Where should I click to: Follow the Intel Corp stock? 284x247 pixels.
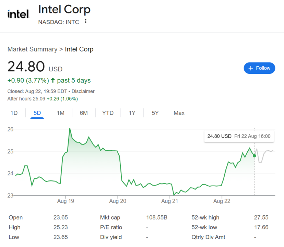(x=259, y=68)
